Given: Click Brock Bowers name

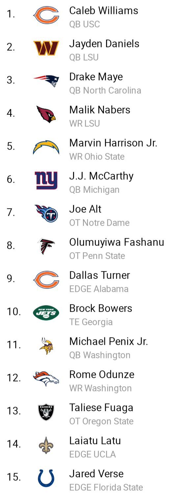Looking at the screenshot, I should 101,308.
